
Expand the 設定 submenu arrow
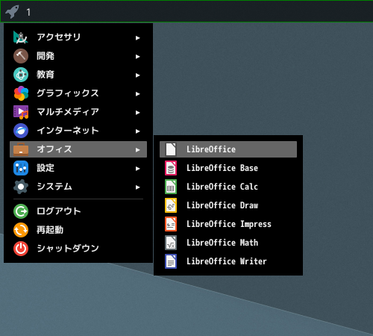[x=138, y=169]
